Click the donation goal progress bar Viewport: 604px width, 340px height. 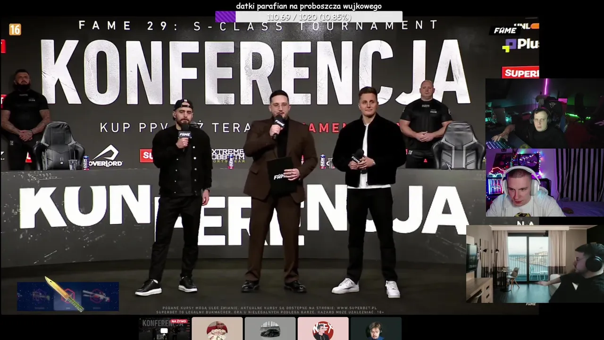click(309, 17)
